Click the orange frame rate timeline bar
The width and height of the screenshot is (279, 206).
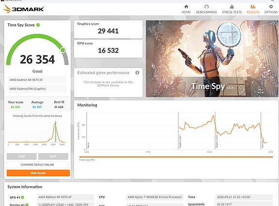click(x=176, y=157)
